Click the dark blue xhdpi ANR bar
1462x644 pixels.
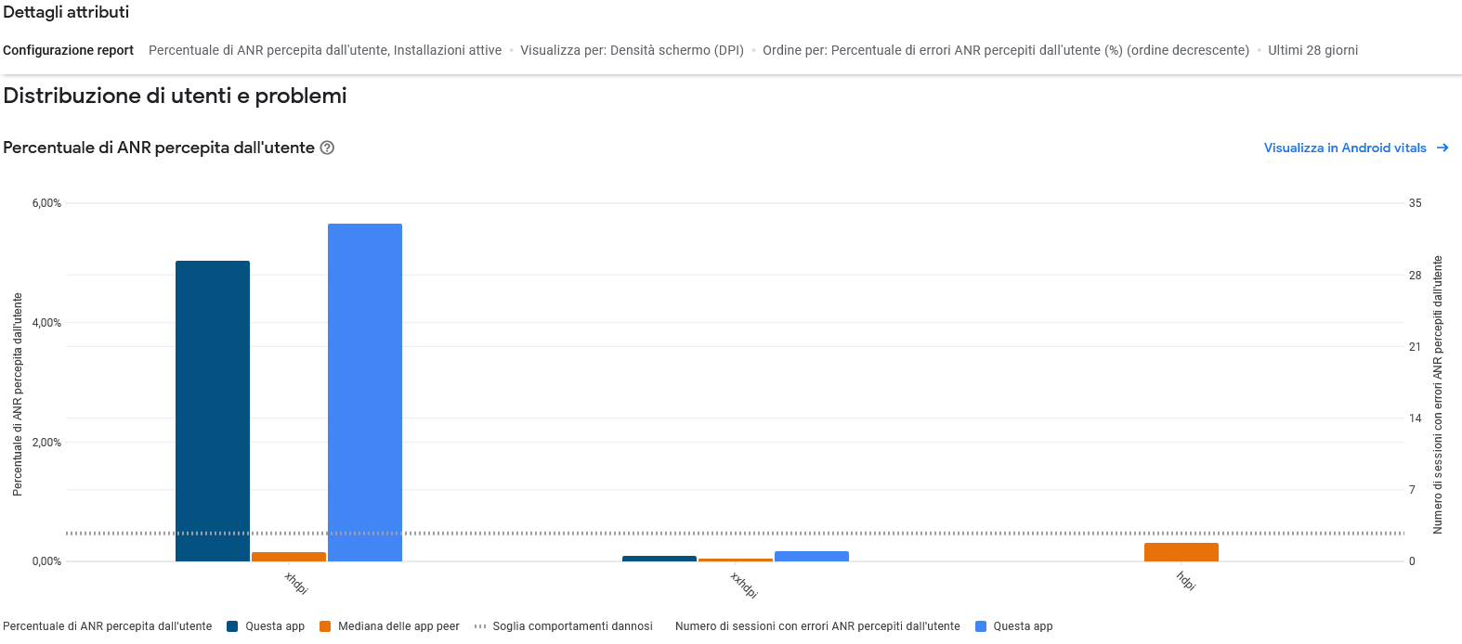pyautogui.click(x=213, y=410)
